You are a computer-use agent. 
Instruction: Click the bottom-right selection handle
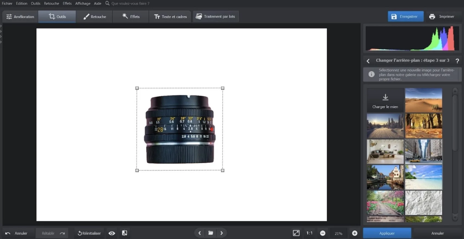pyautogui.click(x=223, y=170)
